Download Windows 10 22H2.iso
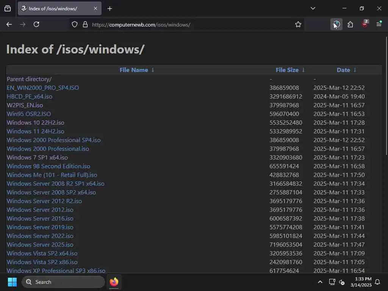Image resolution: width=388 pixels, height=291 pixels. [35, 123]
